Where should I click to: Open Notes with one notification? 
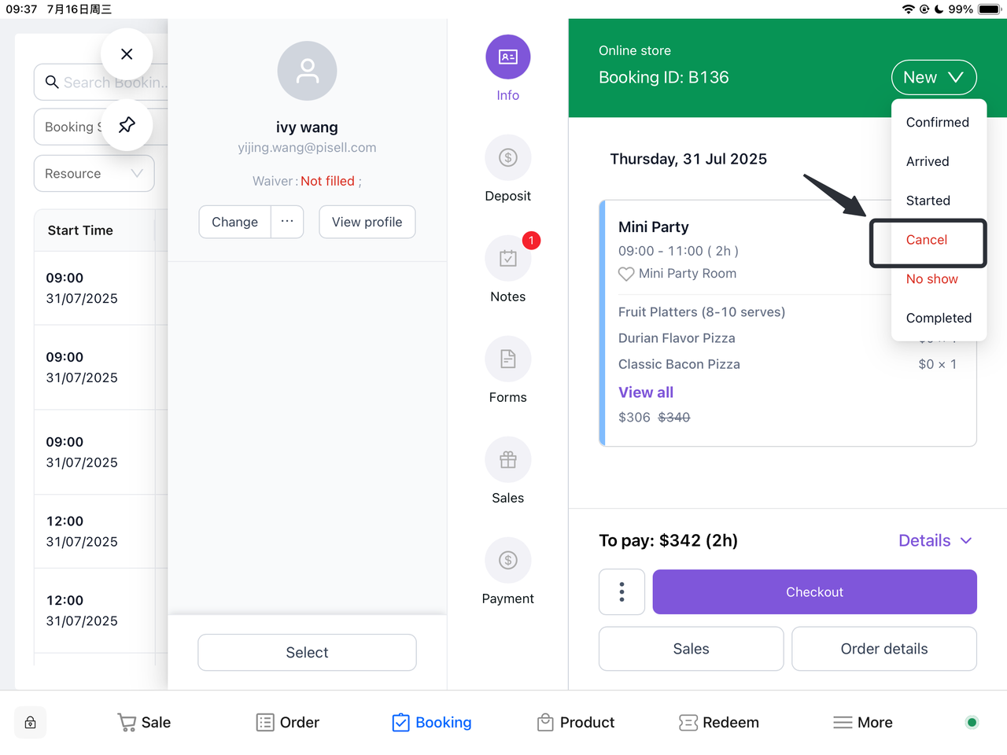[x=508, y=259]
